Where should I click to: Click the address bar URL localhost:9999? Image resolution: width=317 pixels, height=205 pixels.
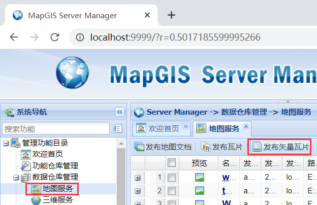pyautogui.click(x=175, y=38)
